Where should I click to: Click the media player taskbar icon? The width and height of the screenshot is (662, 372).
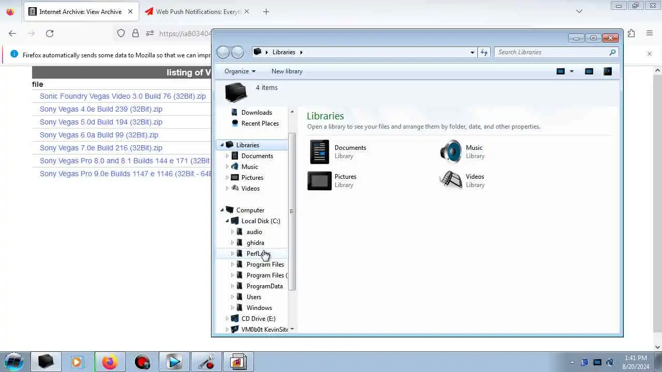(77, 362)
